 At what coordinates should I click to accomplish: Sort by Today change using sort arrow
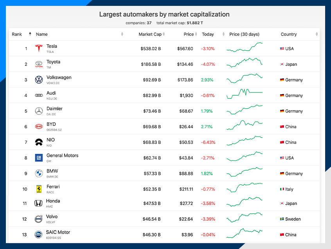[223, 34]
